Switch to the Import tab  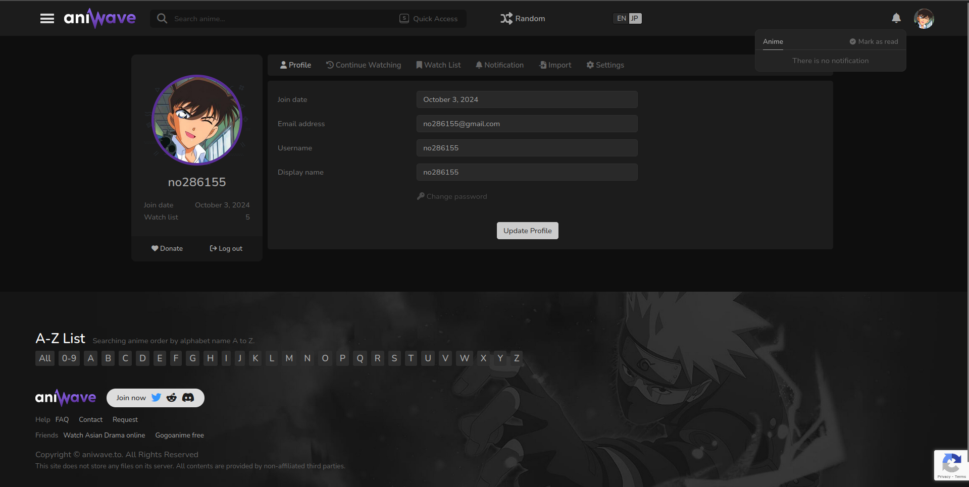coord(555,65)
